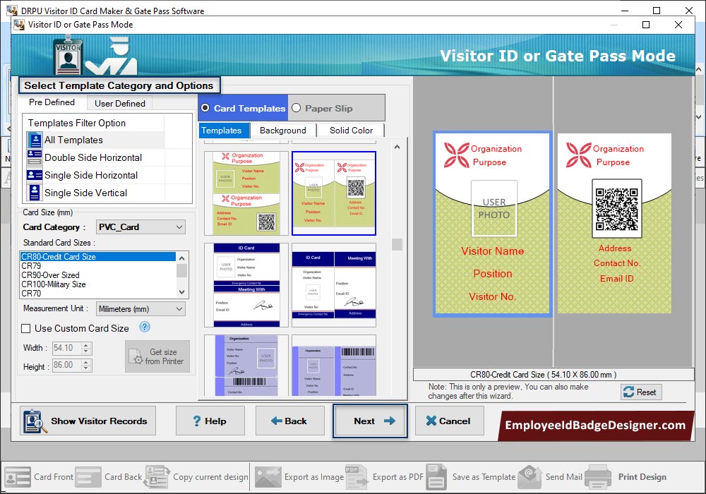Click template gallery scroll up arrow
706x494 pixels.
(397, 147)
